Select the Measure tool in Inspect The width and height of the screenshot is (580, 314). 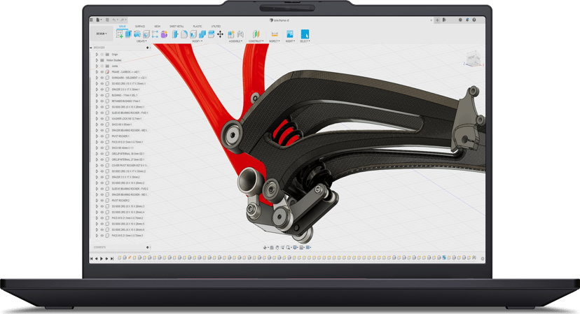tap(274, 34)
